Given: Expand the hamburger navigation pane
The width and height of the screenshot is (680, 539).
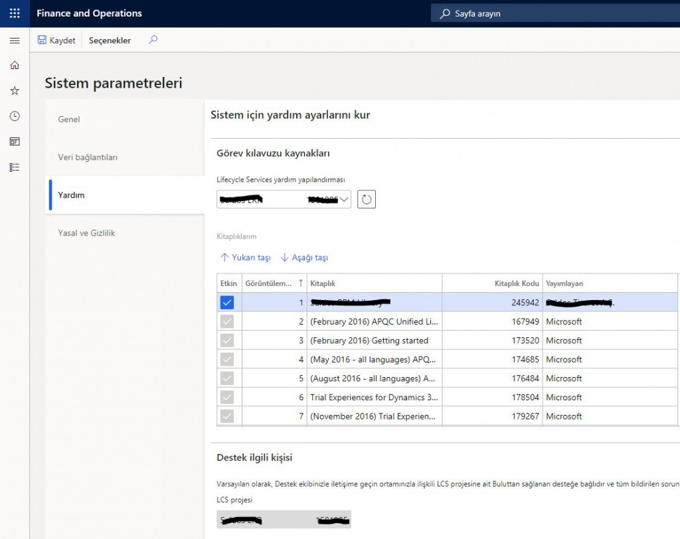Looking at the screenshot, I should coord(15,40).
